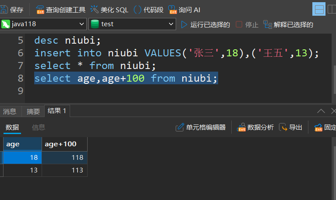Click the green database icon beside test

(x=95, y=24)
